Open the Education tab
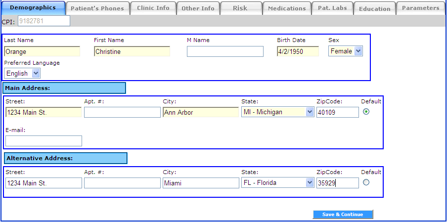This screenshot has height=222, width=447. click(x=374, y=8)
